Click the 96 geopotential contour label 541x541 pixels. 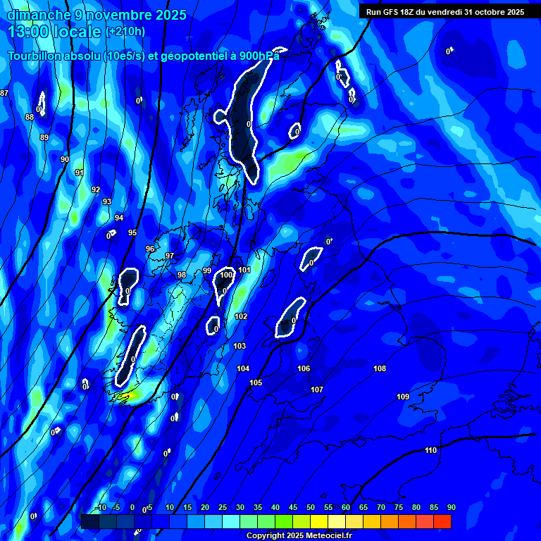pyautogui.click(x=150, y=249)
